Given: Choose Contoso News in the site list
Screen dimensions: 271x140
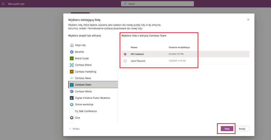Looking at the screenshot, I should click(83, 78).
